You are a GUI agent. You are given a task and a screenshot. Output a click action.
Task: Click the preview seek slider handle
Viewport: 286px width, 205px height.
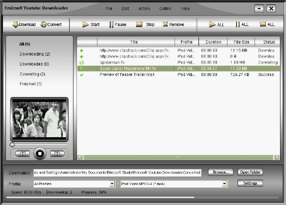coord(12,144)
